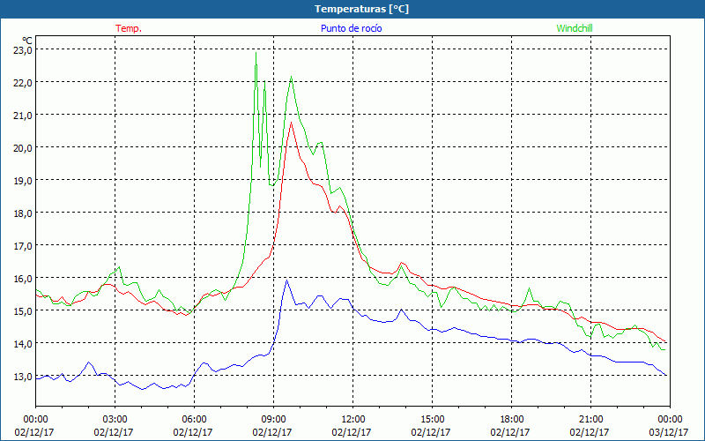The width and height of the screenshot is (705, 441).
Task: Click the '00:00' label dated 03/12/17
Action: [670, 420]
